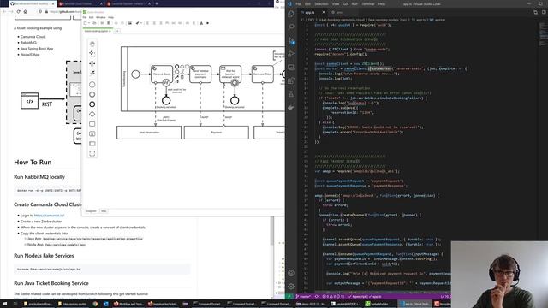Select the ticket-booking.bpmn diagram tab
Screen dimensions: 548x308
98,31
